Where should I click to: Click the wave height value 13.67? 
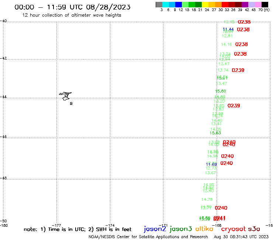coord(210,173)
